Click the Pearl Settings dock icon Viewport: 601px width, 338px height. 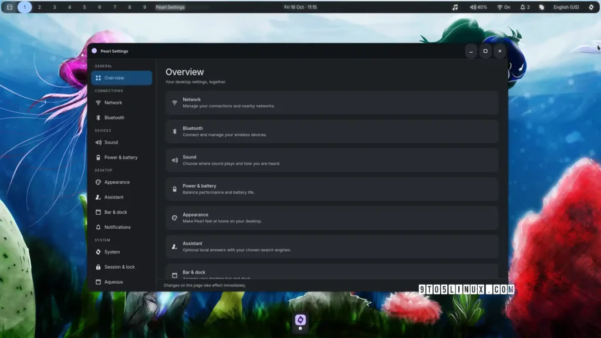pyautogui.click(x=300, y=320)
